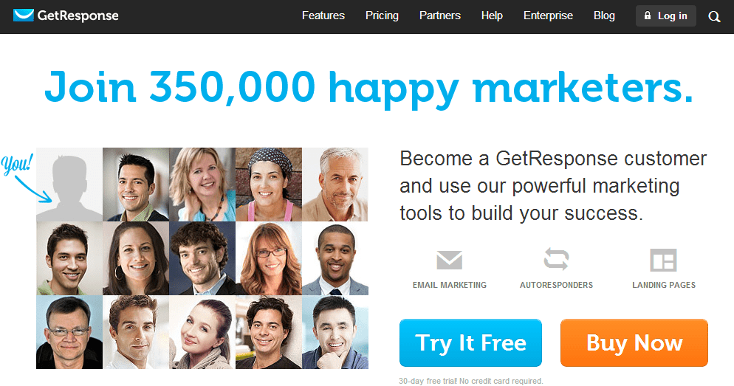Click the orange Buy Now button
734x386 pixels.
[x=634, y=342]
